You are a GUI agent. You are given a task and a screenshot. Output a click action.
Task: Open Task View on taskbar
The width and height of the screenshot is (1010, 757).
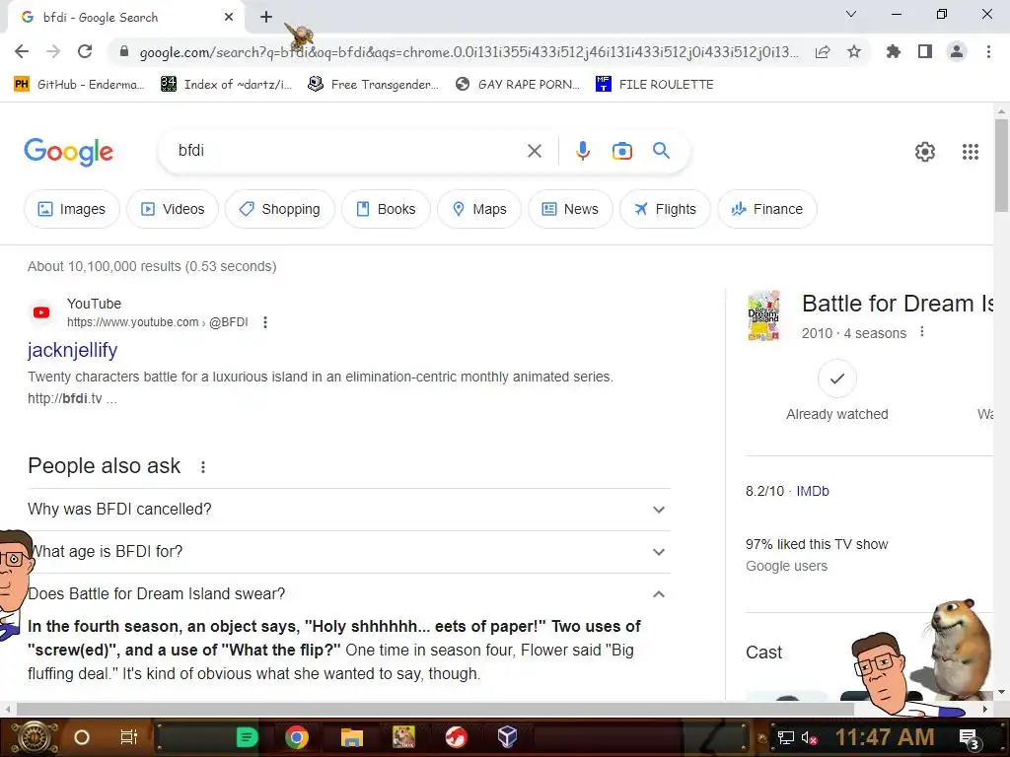pos(129,737)
